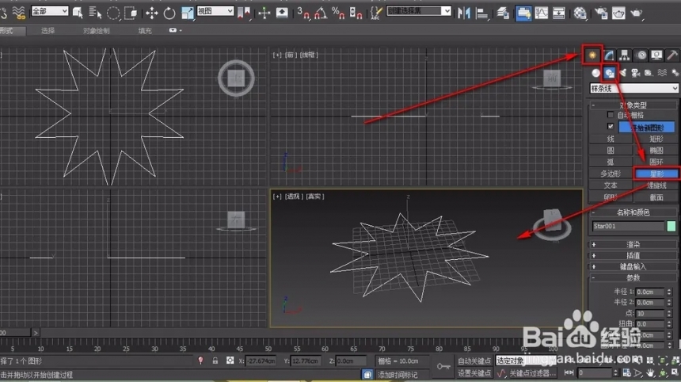Click the 多边形 shape button
Screen dimensions: 681x382
611,174
